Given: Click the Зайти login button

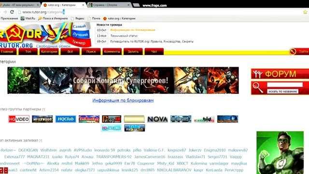Looking at the screenshot, I should 299,52.
